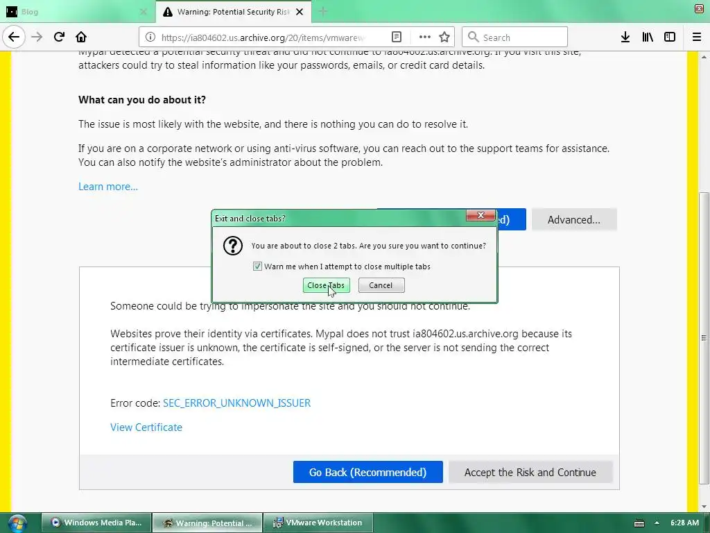Open the View Certificate link
The width and height of the screenshot is (710, 533).
pyautogui.click(x=146, y=428)
